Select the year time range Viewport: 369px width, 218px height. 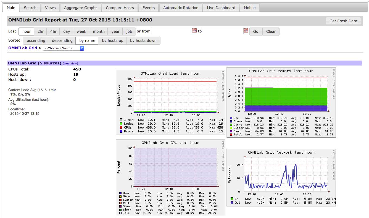(x=115, y=31)
